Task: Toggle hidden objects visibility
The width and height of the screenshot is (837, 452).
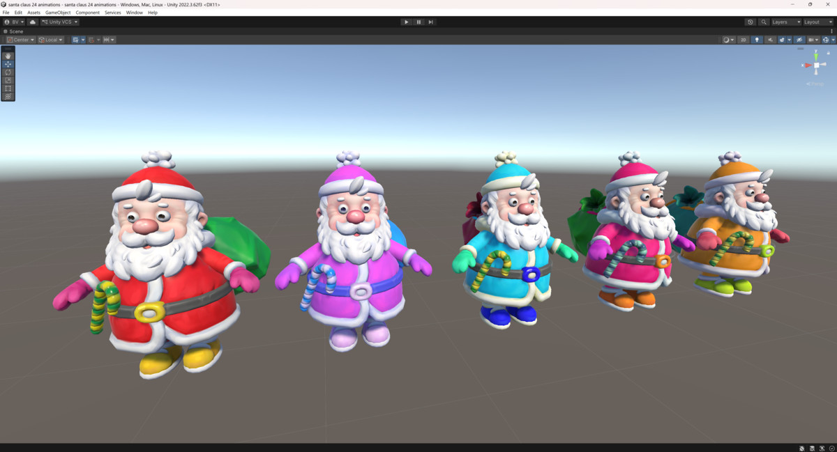Action: 799,40
